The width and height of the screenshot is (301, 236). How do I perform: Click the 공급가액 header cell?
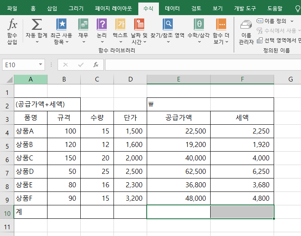(x=179, y=118)
